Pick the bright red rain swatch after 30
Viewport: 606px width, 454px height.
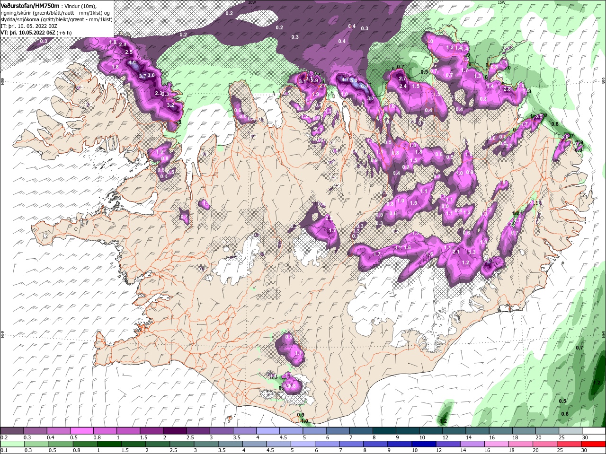coord(594,444)
